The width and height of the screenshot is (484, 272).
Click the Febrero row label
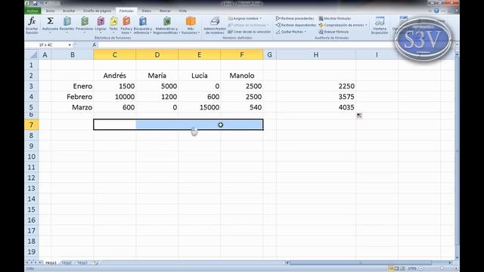(x=73, y=97)
